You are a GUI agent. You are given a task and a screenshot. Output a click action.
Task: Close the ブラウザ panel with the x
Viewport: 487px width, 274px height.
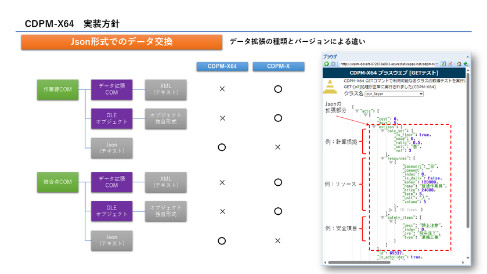467,57
